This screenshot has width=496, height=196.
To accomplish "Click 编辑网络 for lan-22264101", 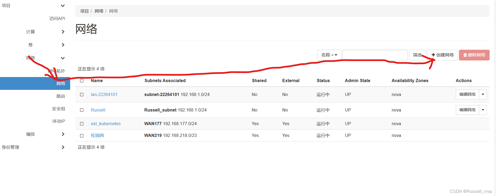I will click(467, 94).
